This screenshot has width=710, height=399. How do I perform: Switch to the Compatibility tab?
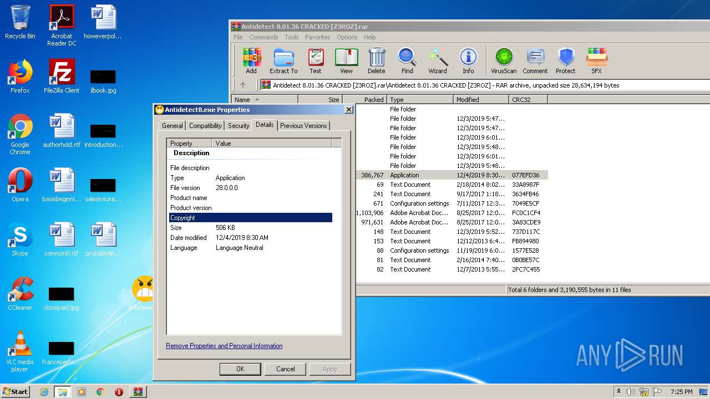pos(205,126)
